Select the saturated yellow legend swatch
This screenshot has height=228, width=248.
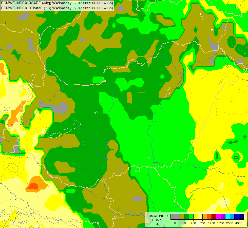[196, 217]
